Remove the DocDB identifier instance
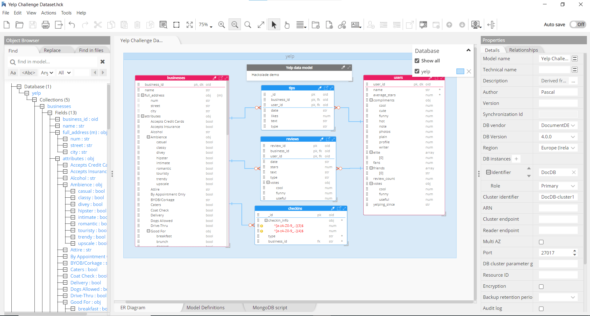590x316 pixels. 574,172
